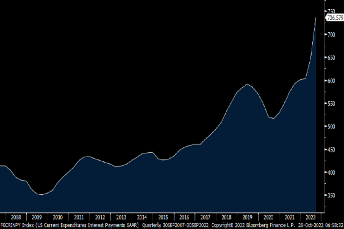Click the 450 tick on y-axis

tap(331, 149)
